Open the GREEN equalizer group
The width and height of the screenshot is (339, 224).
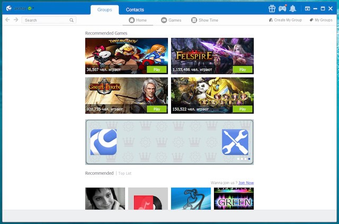pyautogui.click(x=234, y=199)
